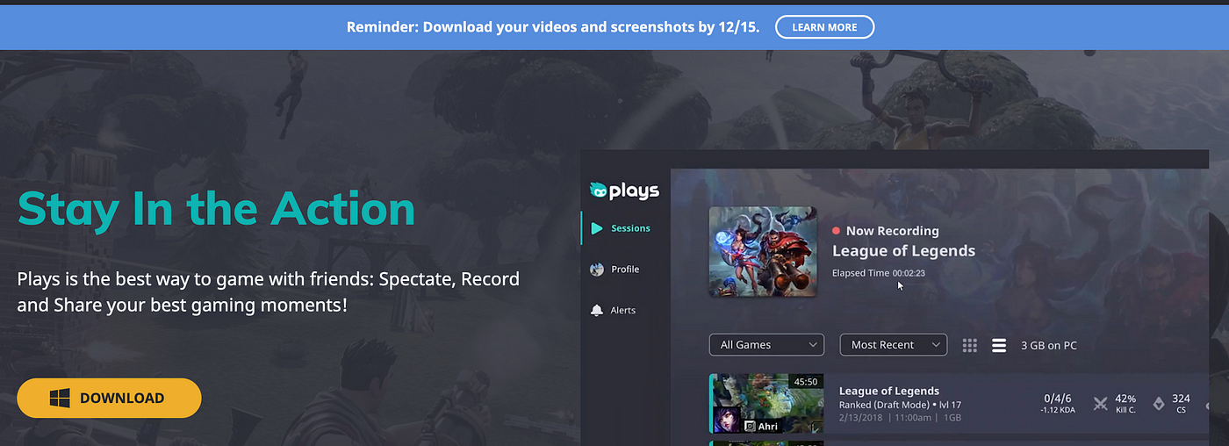Click the yellow DOWNLOAD button
This screenshot has height=446, width=1229.
point(109,398)
